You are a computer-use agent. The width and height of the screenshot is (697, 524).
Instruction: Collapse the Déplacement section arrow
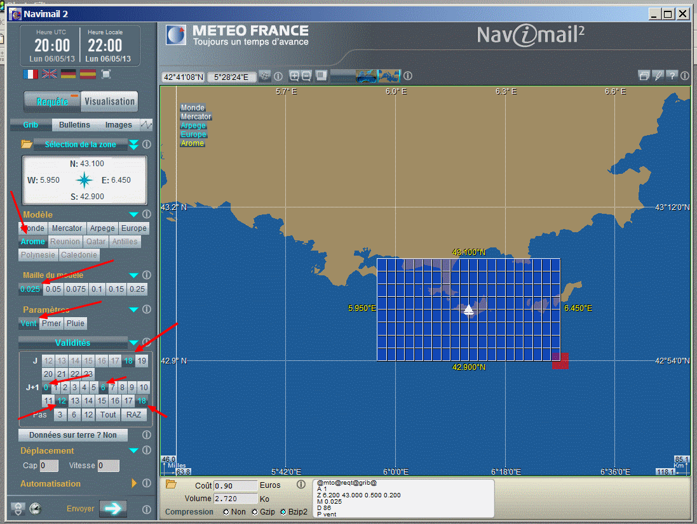click(133, 450)
